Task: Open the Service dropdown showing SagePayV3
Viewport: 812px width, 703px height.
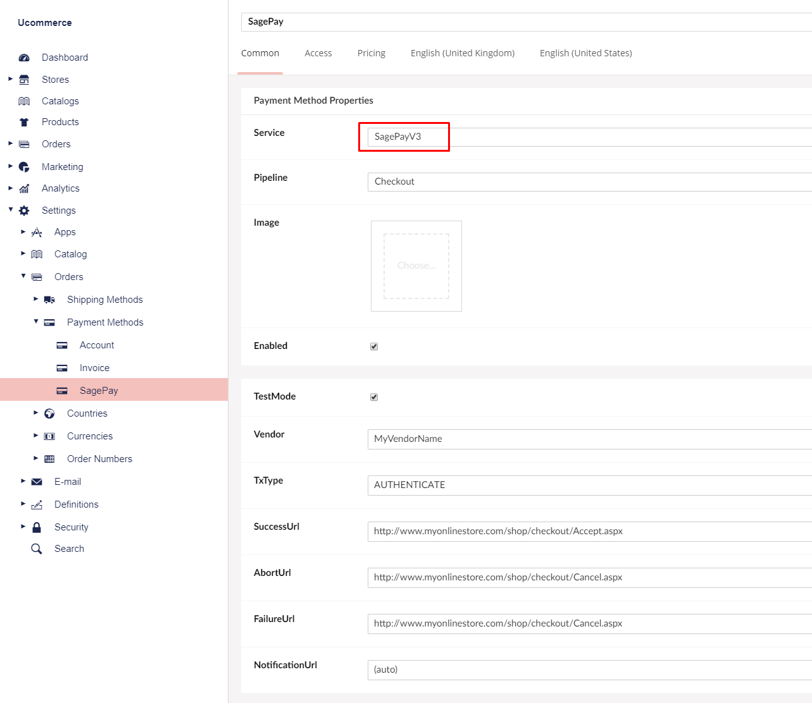Action: tap(589, 137)
